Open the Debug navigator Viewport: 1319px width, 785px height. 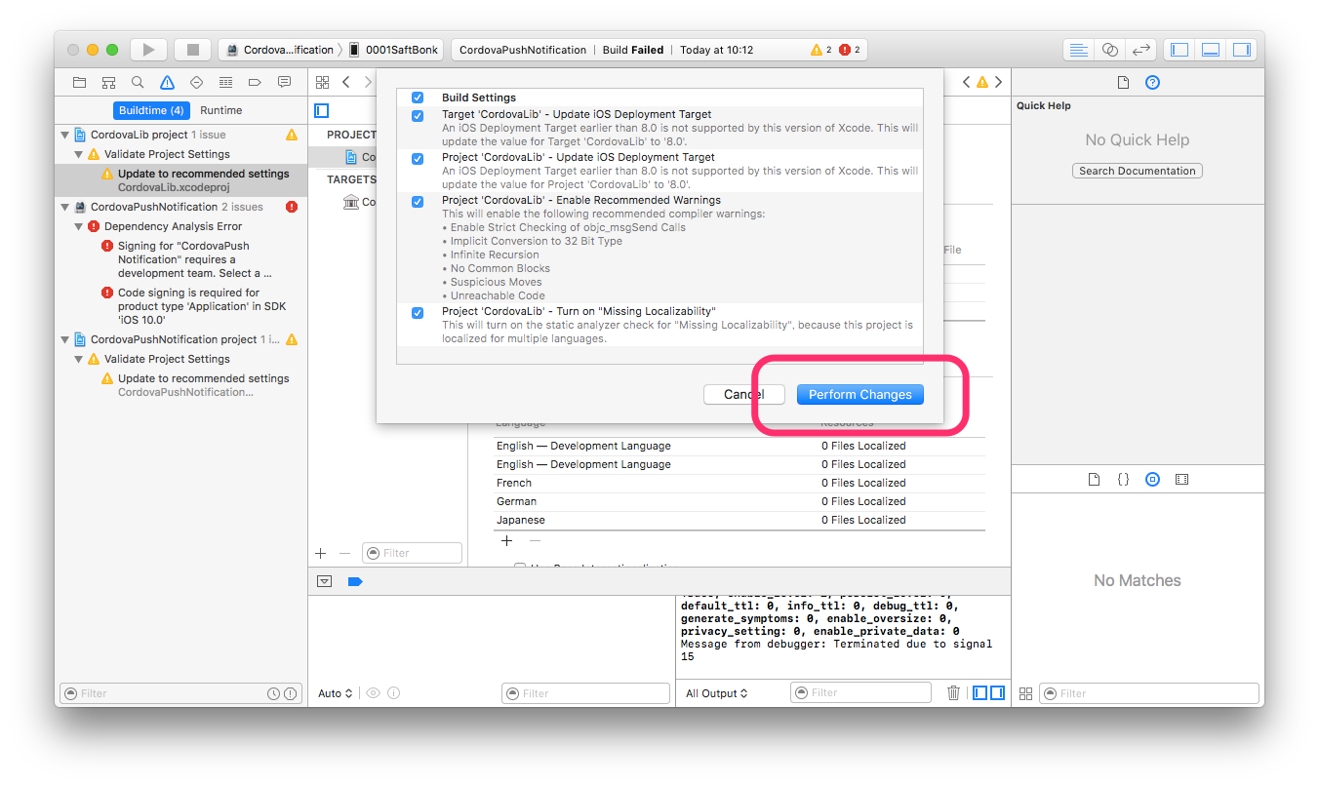pos(225,82)
